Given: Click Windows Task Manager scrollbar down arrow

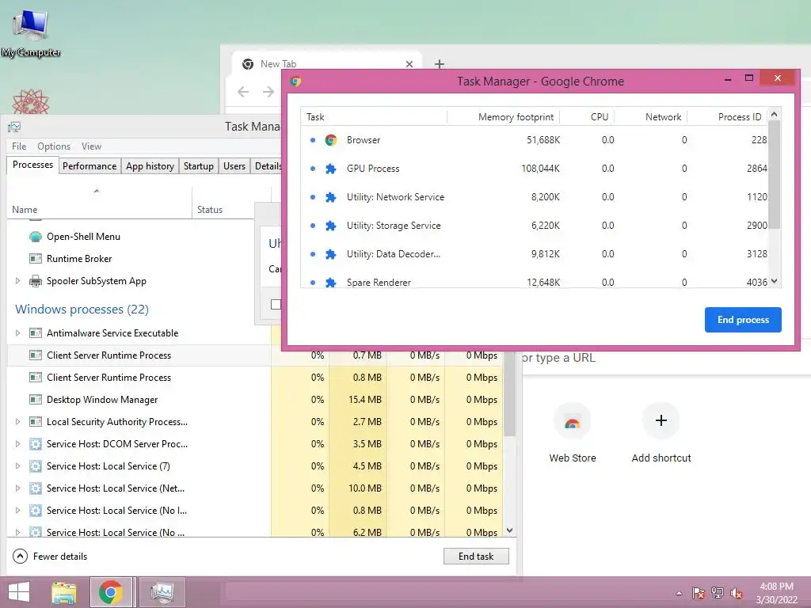Looking at the screenshot, I should [x=510, y=530].
